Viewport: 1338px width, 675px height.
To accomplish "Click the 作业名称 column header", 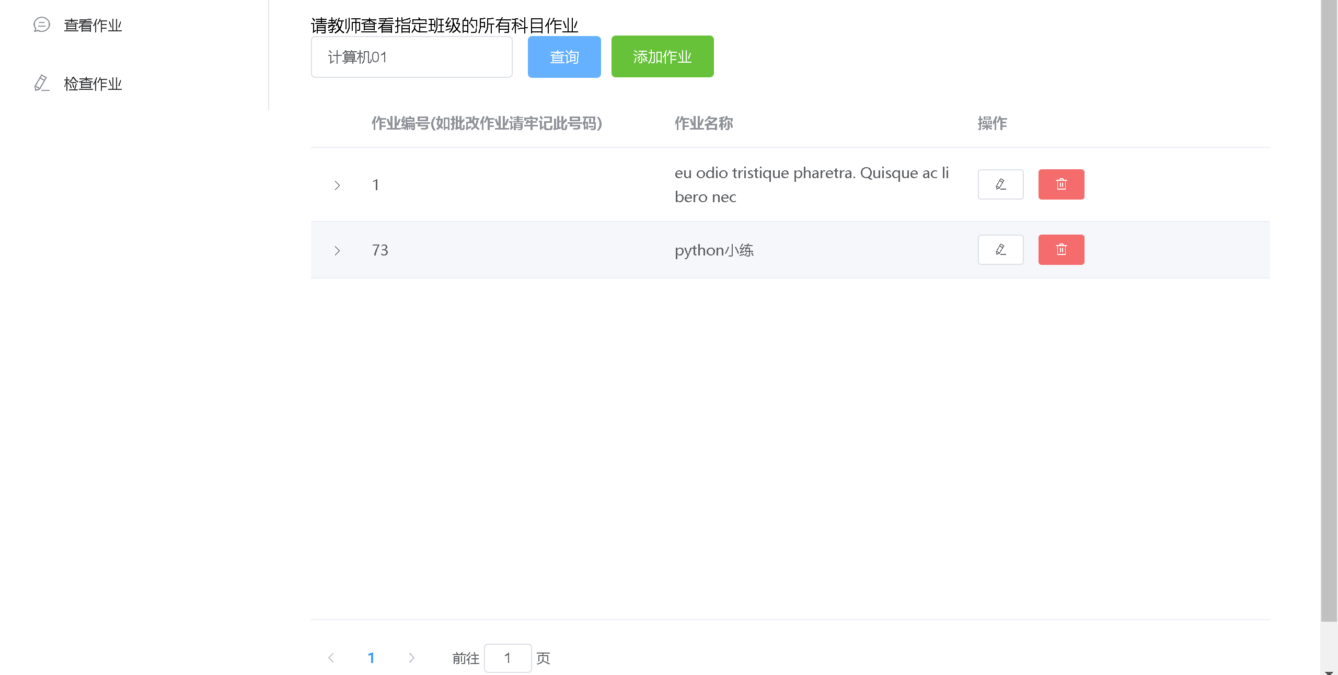I will (703, 123).
